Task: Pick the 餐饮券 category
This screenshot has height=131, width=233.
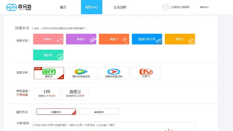Action: point(48,55)
